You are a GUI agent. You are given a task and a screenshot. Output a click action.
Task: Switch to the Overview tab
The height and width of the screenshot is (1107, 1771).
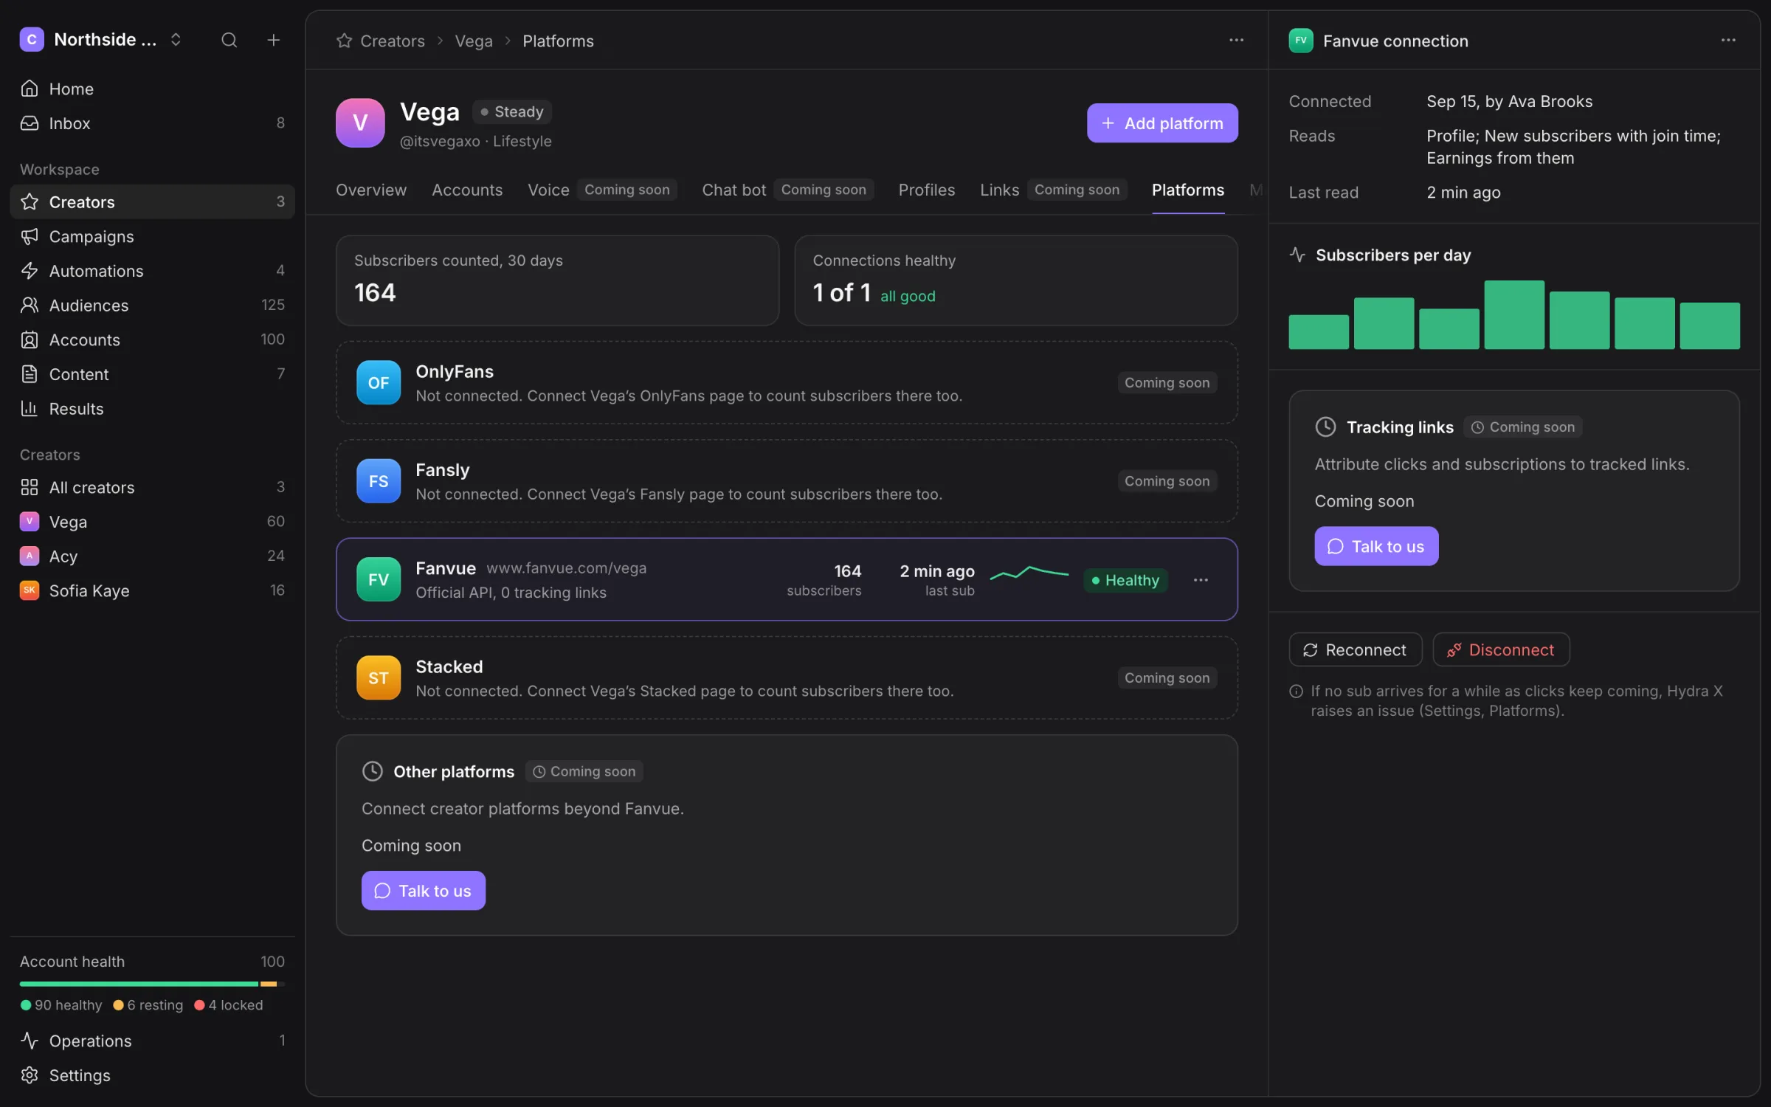pyautogui.click(x=370, y=190)
